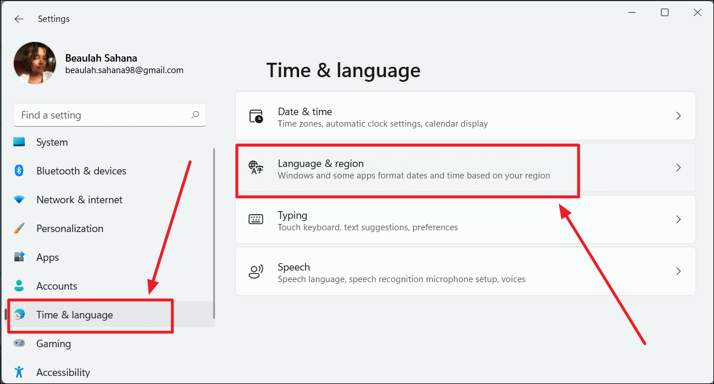Click the Date & time clock icon

click(x=255, y=116)
